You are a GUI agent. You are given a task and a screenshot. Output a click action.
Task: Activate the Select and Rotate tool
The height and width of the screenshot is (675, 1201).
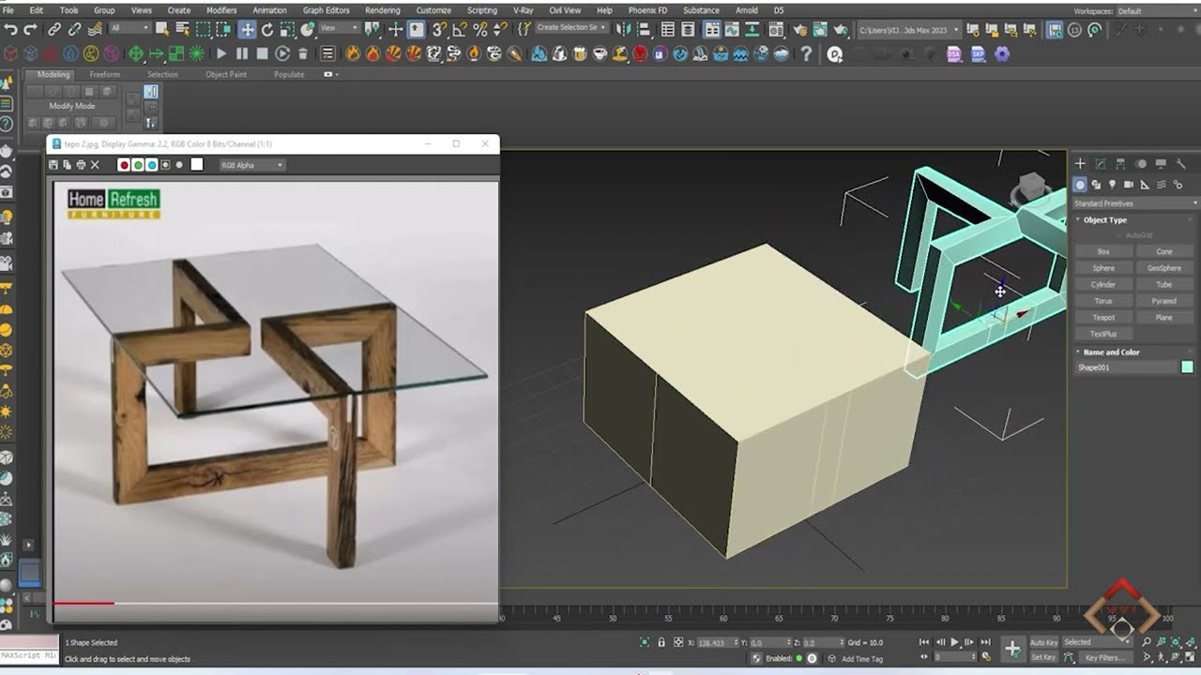pos(267,29)
